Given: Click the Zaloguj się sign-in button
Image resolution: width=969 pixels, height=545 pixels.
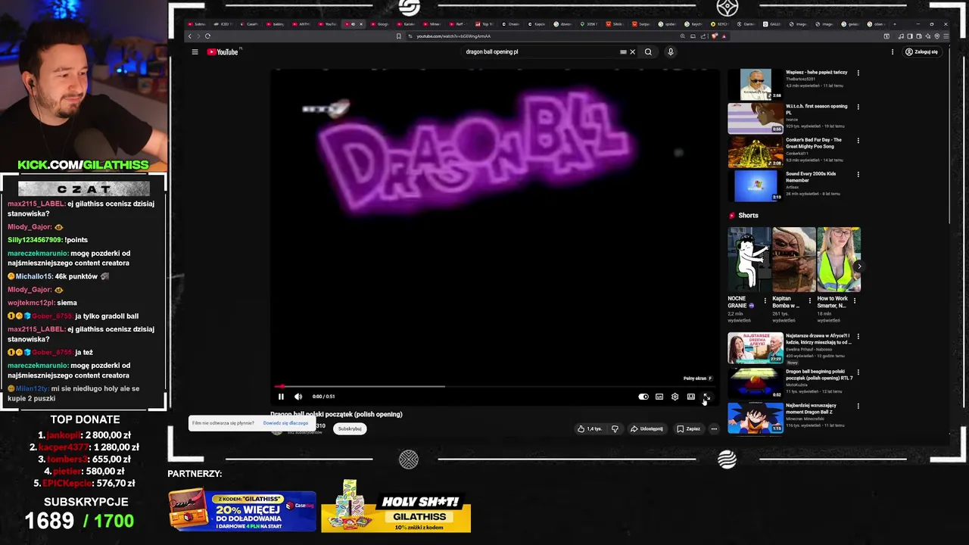Looking at the screenshot, I should coord(922,52).
